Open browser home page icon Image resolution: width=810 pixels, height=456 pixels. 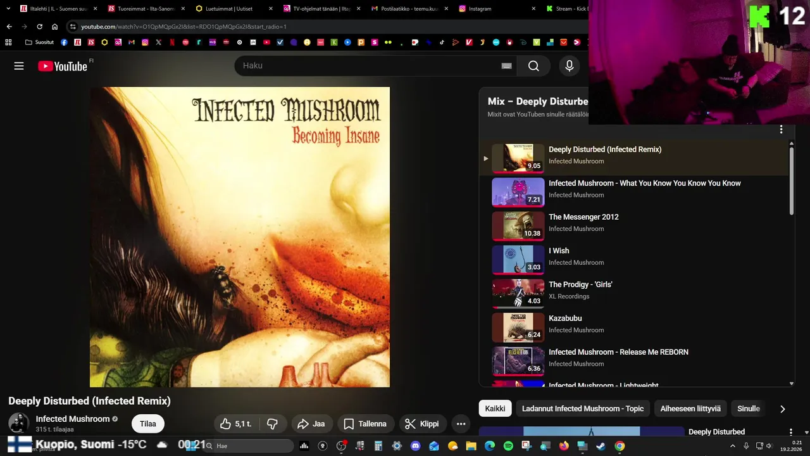[55, 27]
